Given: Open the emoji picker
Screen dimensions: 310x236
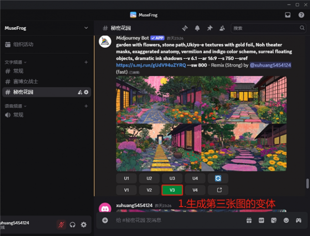Looking at the screenshot, I should tap(286, 220).
